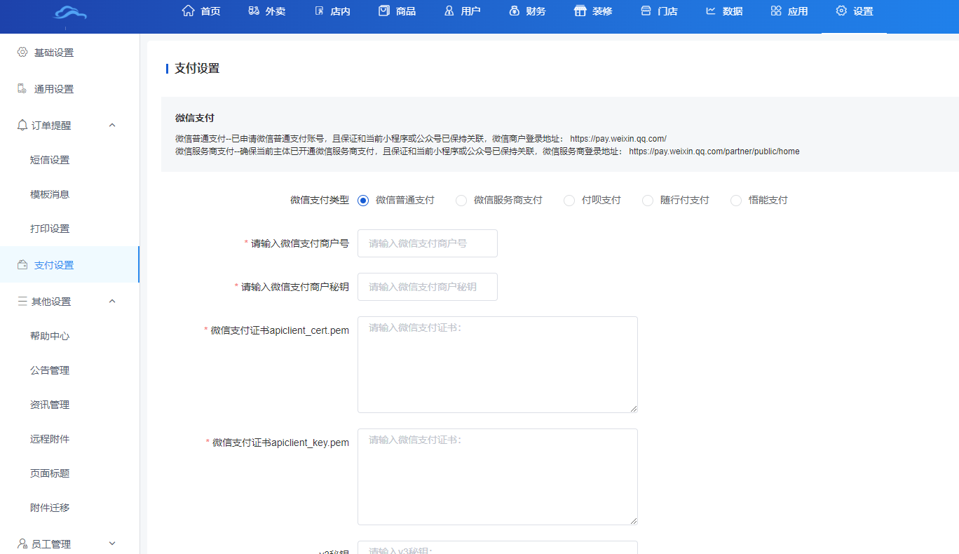Focus the 微信支付商户号 input field

pos(428,243)
